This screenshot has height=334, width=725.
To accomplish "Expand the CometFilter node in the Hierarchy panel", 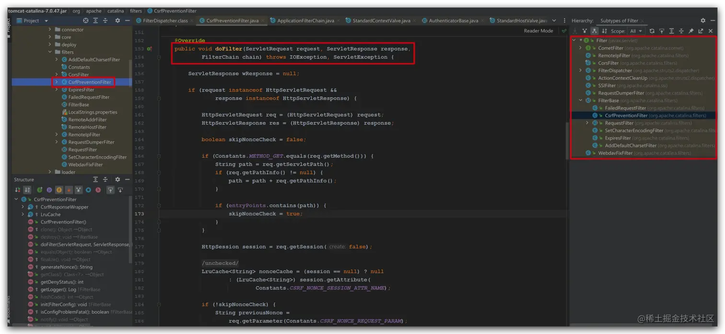I will (x=581, y=48).
